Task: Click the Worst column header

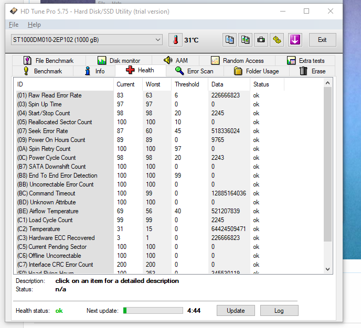Action: (x=157, y=84)
